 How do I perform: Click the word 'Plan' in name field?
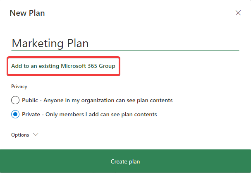(x=77, y=43)
